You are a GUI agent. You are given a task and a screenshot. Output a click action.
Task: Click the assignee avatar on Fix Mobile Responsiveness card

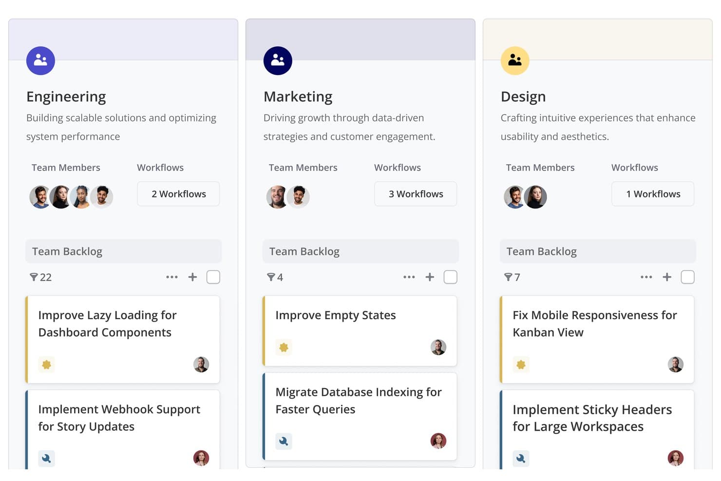pos(676,365)
